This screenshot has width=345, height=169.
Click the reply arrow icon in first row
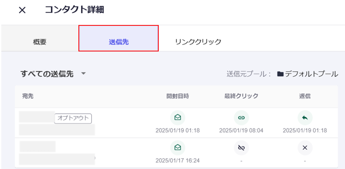point(305,118)
